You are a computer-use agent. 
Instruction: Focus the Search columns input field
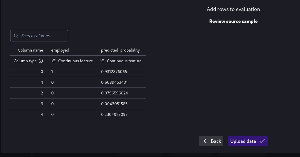[42, 36]
